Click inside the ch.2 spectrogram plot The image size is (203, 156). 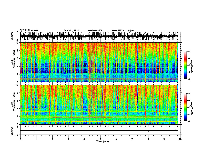pyautogui.click(x=99, y=105)
